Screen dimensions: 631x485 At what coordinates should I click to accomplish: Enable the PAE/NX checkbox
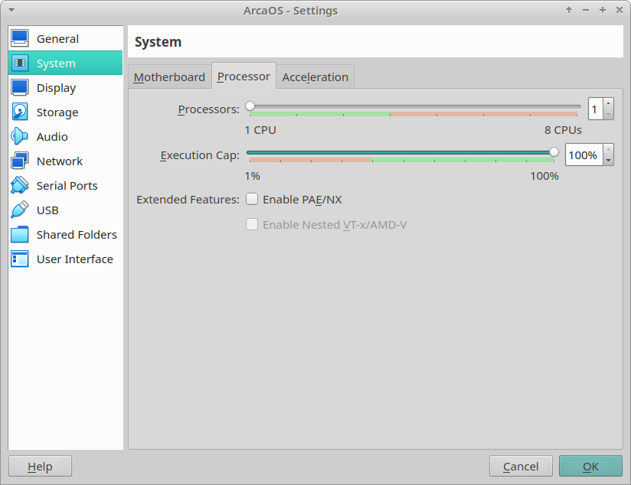(252, 200)
